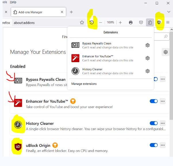Image resolution: width=173 pixels, height=166 pixels.
Task: Toggle Bypass Paywalls Clean enabled switch
Action: coord(156,79)
